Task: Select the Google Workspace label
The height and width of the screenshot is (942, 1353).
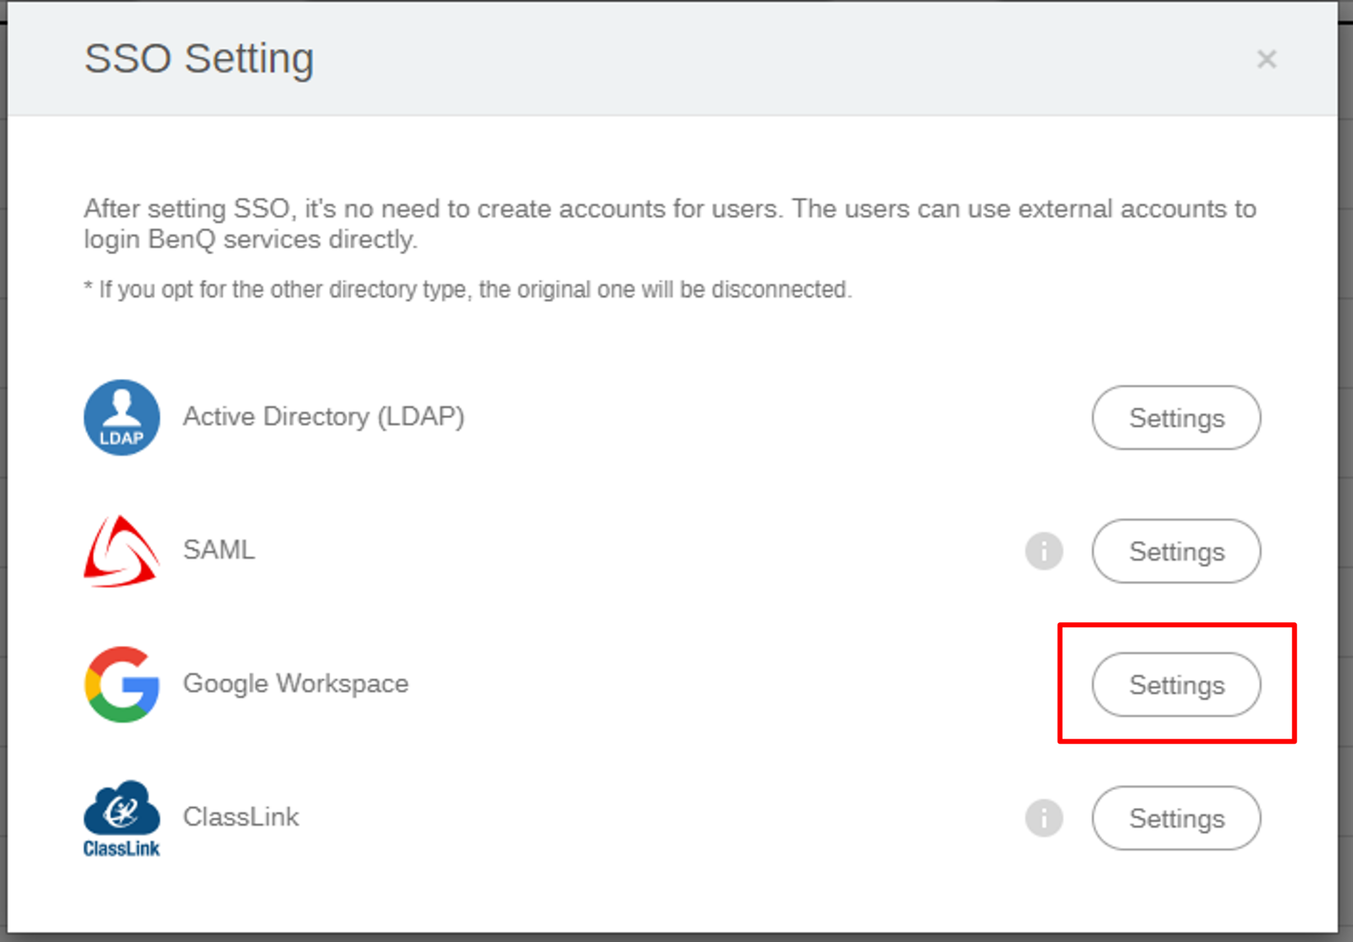Action: 296,684
